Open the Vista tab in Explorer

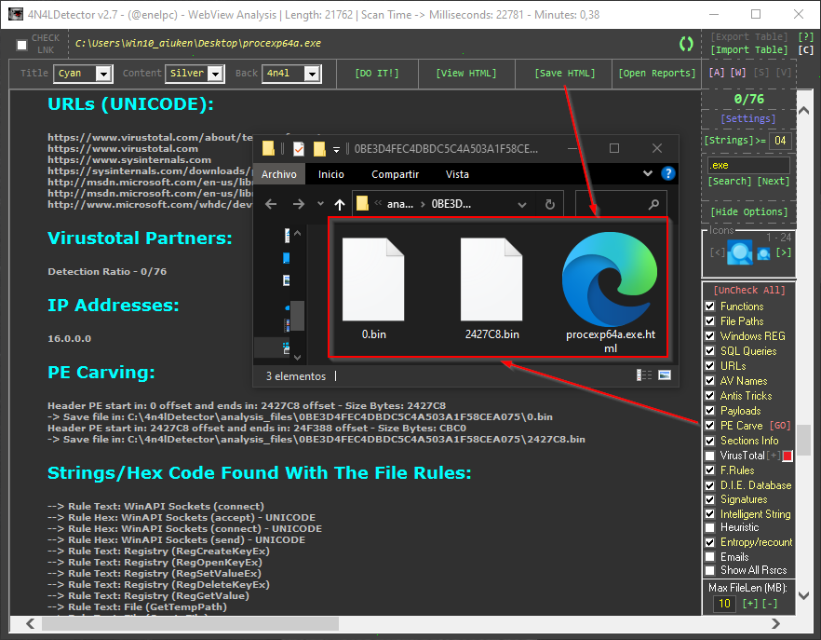click(457, 174)
